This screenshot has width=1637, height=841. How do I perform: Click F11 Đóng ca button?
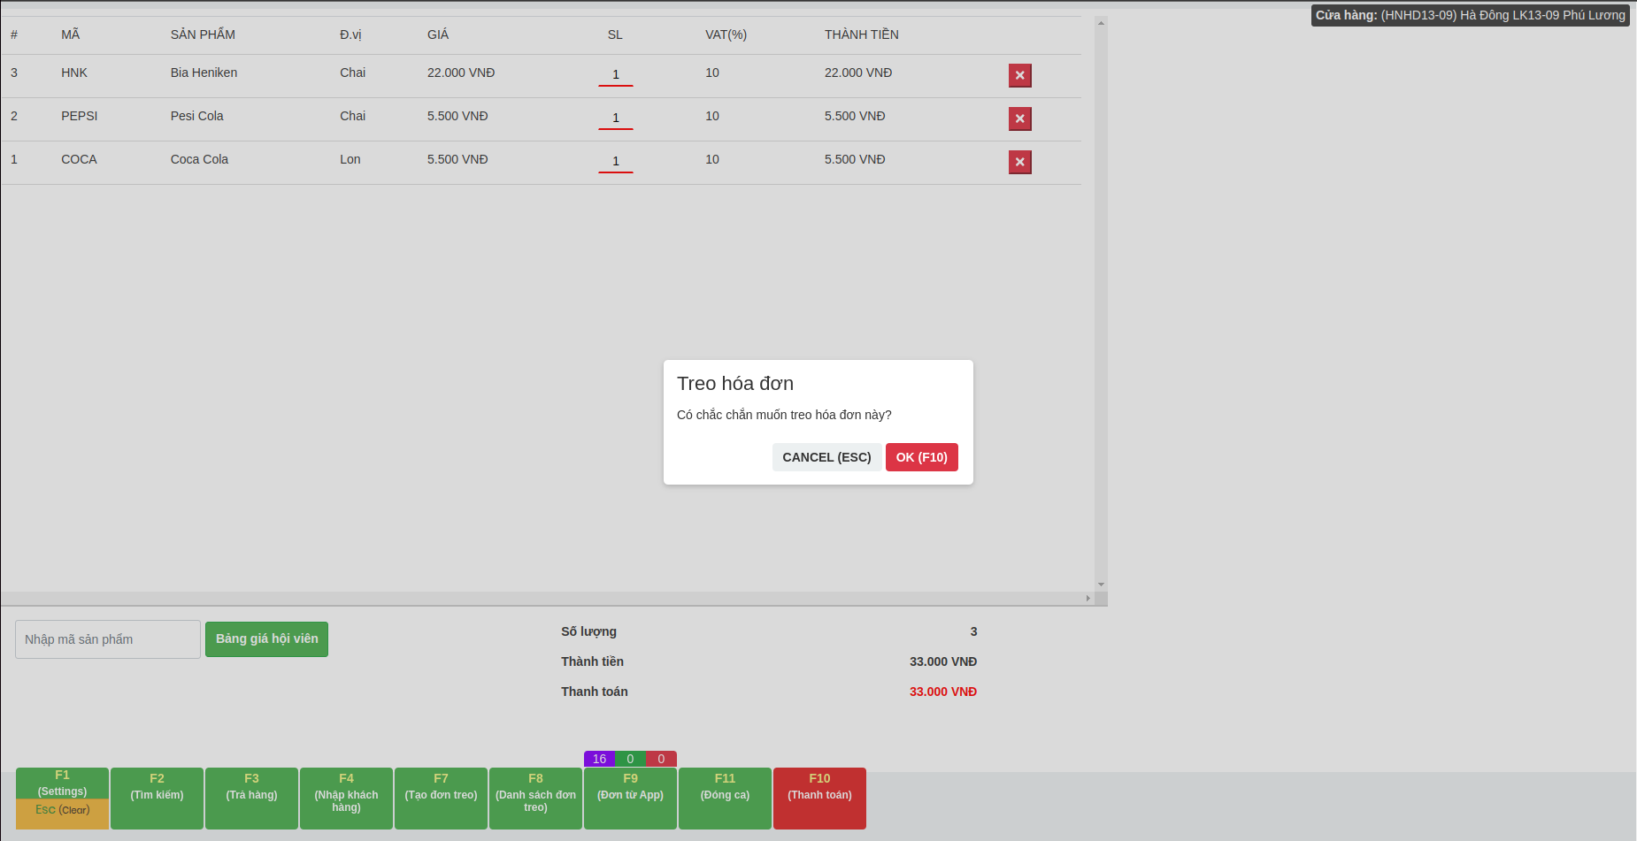[725, 798]
